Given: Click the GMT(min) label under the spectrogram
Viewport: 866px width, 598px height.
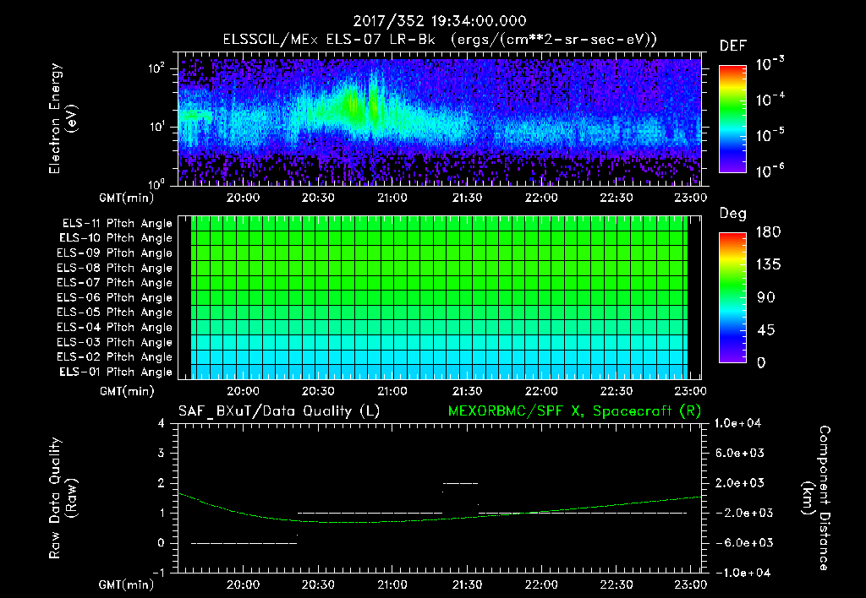Looking at the screenshot, I should [127, 198].
